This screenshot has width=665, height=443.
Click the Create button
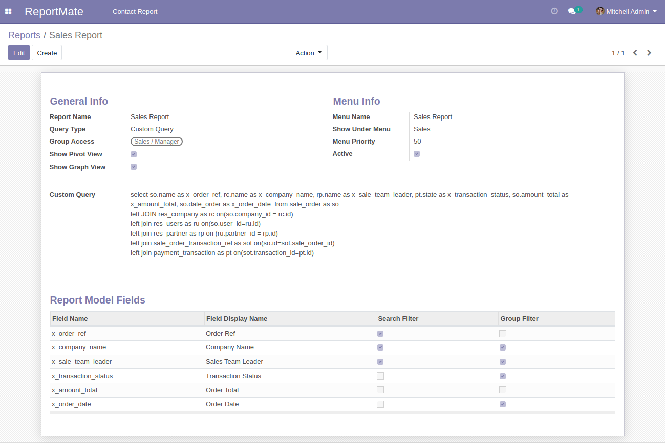[47, 53]
